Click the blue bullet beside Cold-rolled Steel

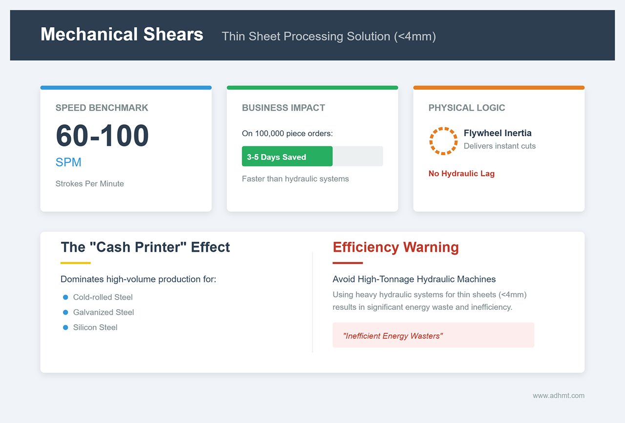(65, 297)
